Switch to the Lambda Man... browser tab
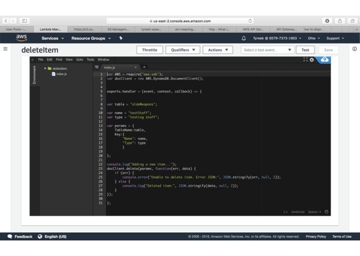This screenshot has height=256, width=360. [x=51, y=30]
